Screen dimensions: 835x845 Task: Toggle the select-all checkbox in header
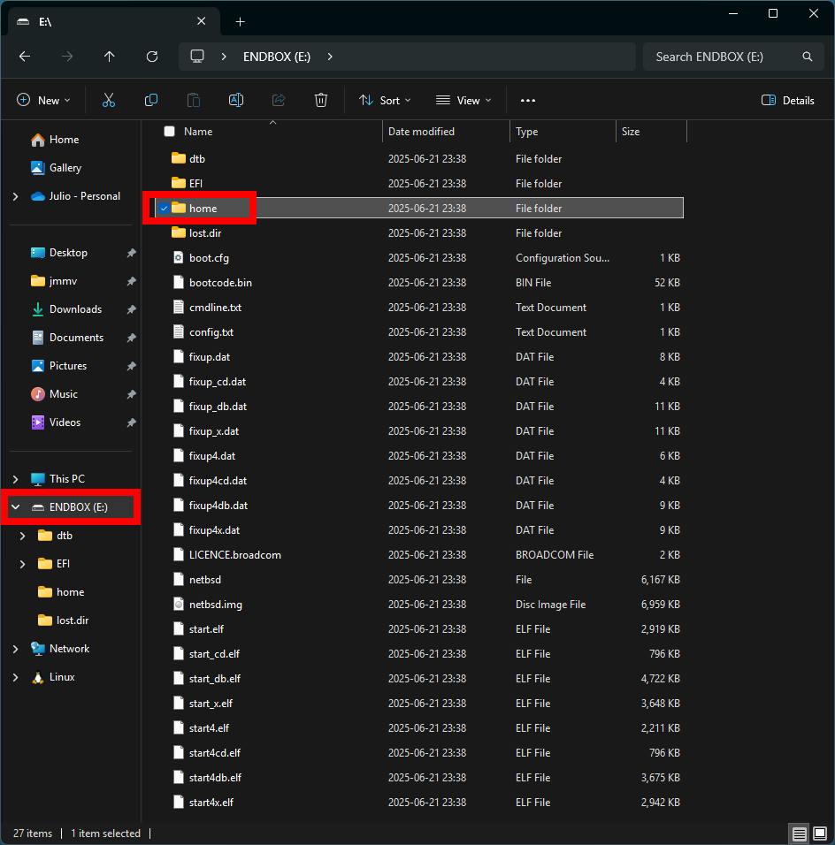tap(169, 132)
